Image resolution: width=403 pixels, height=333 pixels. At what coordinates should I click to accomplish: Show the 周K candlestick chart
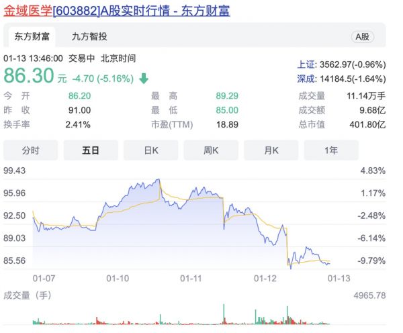tap(211, 150)
